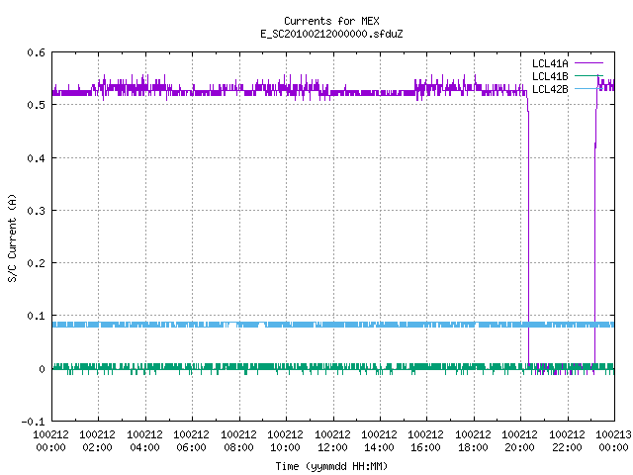Click the x-axis tick 100212 04:00
This screenshot has height=475, width=633.
[144, 440]
